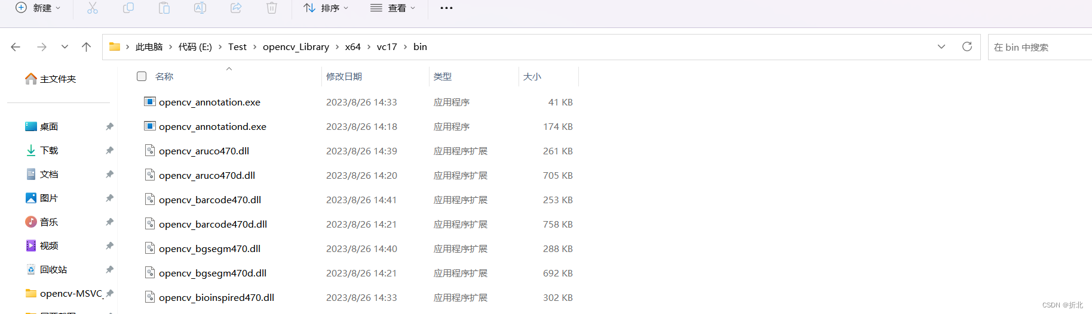Click the Cut scissors icon

coord(93,8)
